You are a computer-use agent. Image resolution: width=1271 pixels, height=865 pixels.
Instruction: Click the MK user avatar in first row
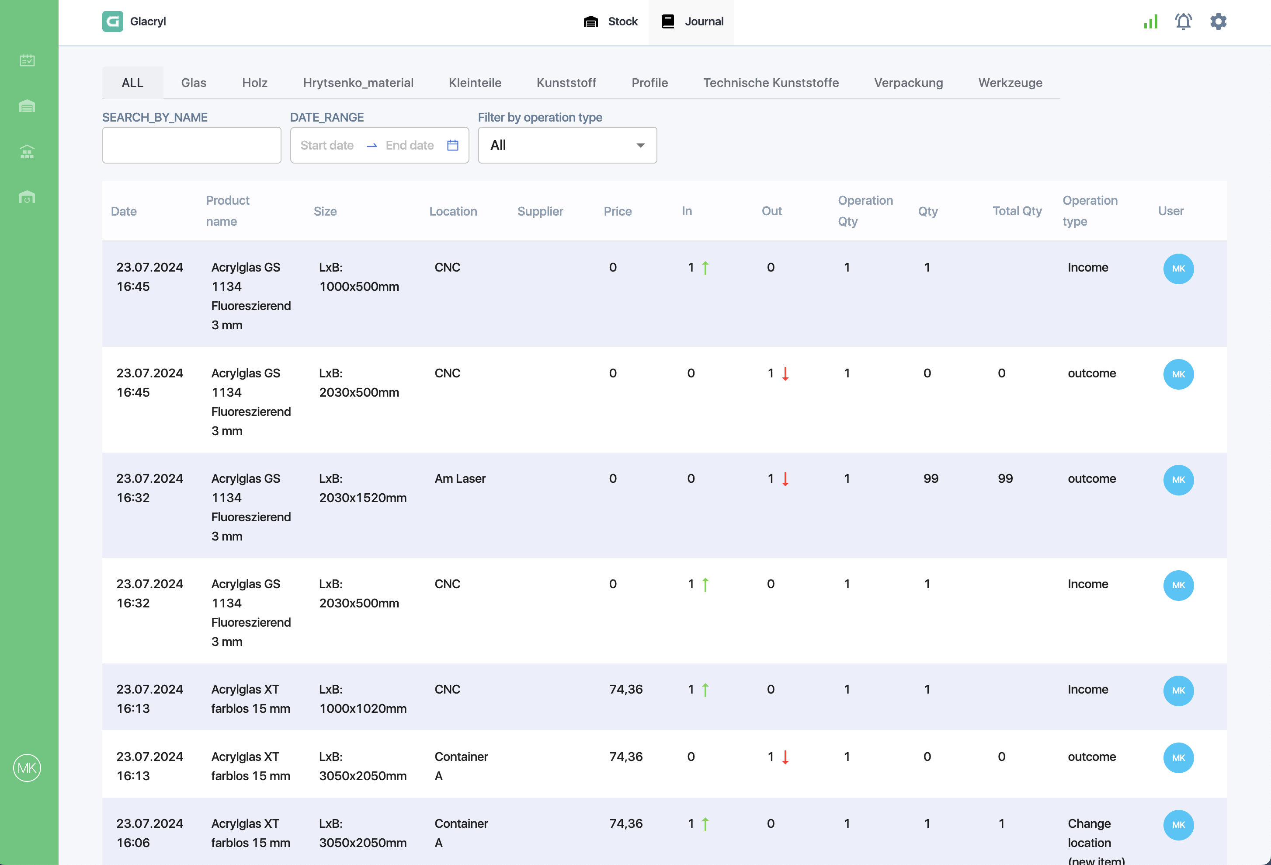point(1179,269)
